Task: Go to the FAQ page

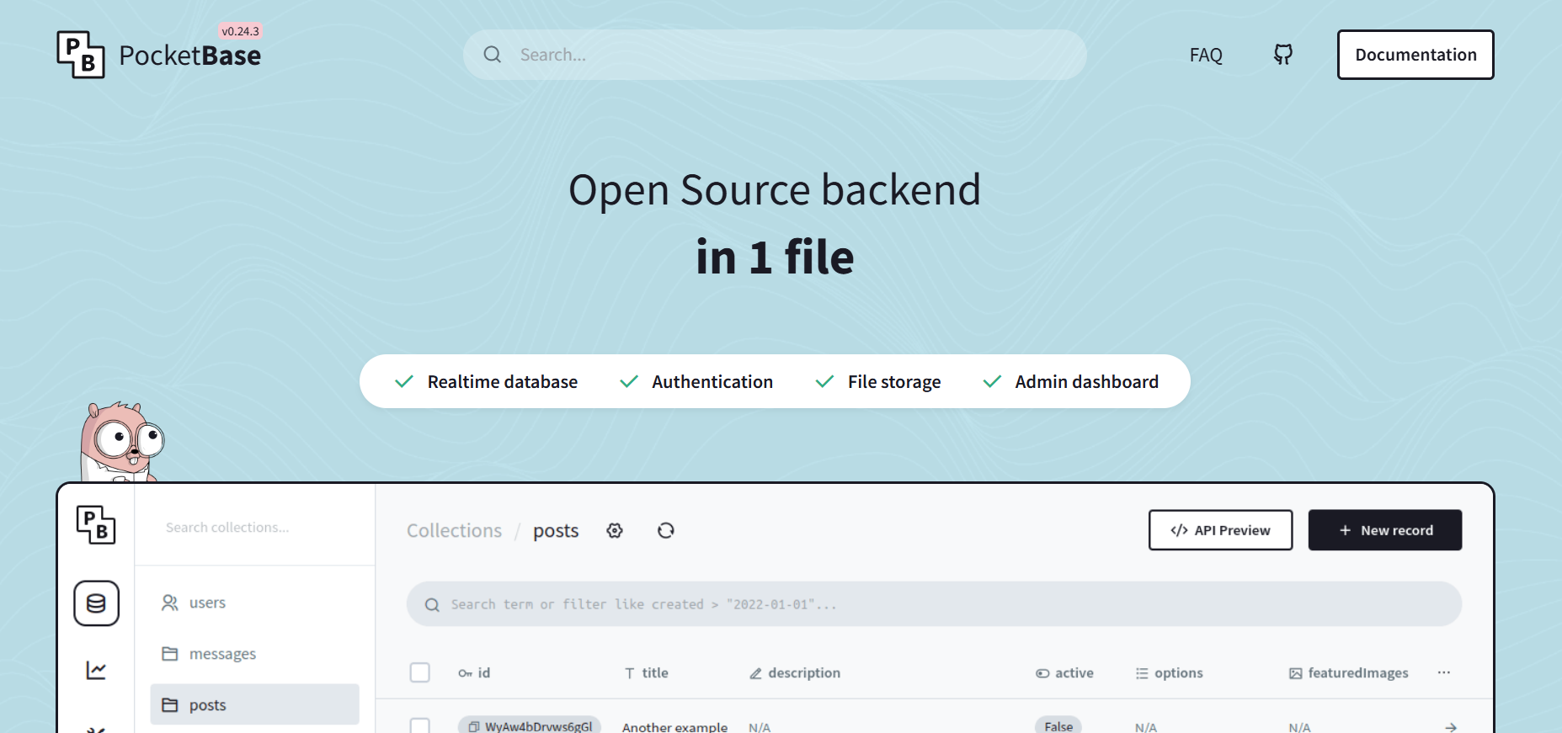Action: pos(1205,55)
